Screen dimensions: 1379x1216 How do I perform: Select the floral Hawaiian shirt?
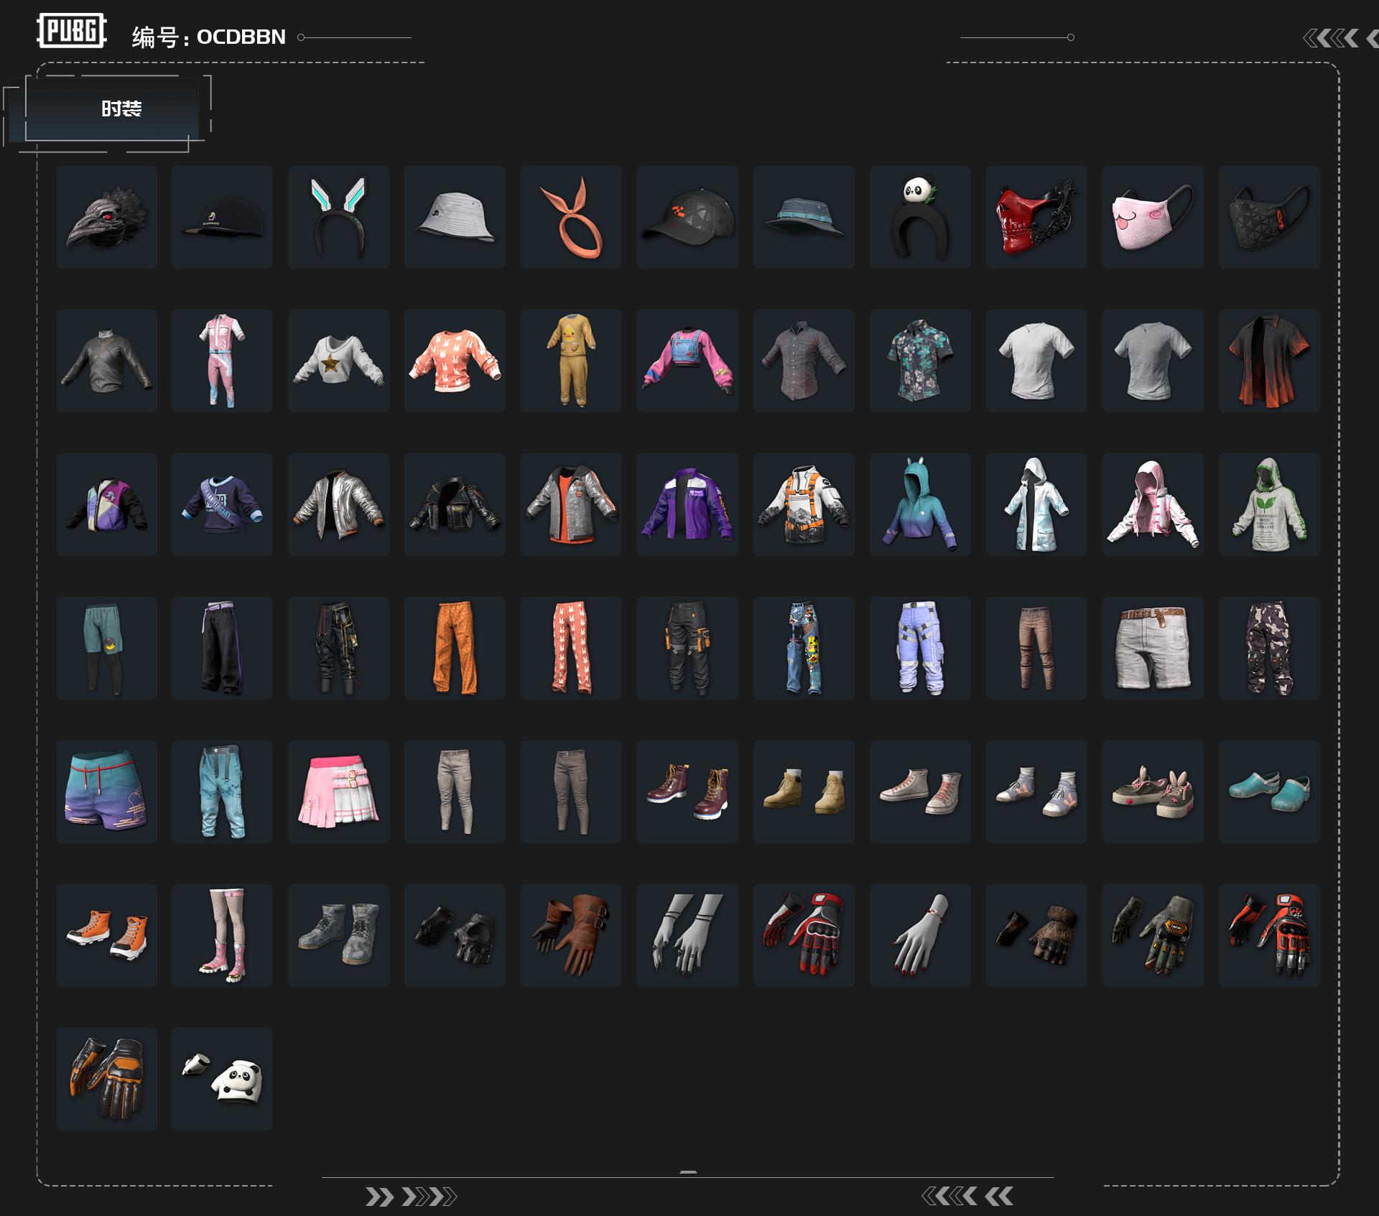coord(920,361)
